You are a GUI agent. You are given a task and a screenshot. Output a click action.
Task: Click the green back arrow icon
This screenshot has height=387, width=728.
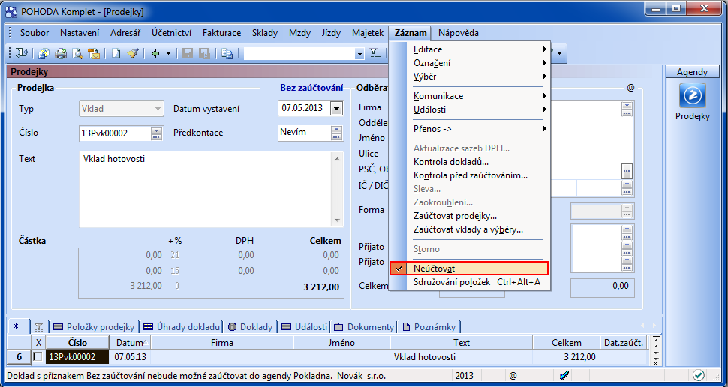coord(155,54)
